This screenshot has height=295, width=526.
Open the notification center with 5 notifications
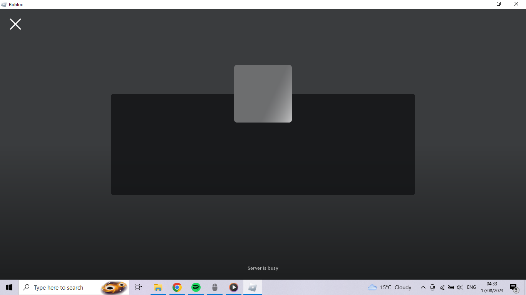(x=514, y=288)
